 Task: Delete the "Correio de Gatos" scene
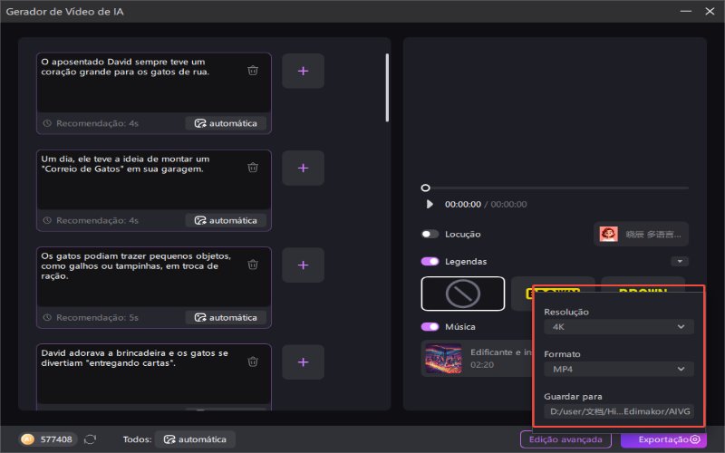pos(253,168)
